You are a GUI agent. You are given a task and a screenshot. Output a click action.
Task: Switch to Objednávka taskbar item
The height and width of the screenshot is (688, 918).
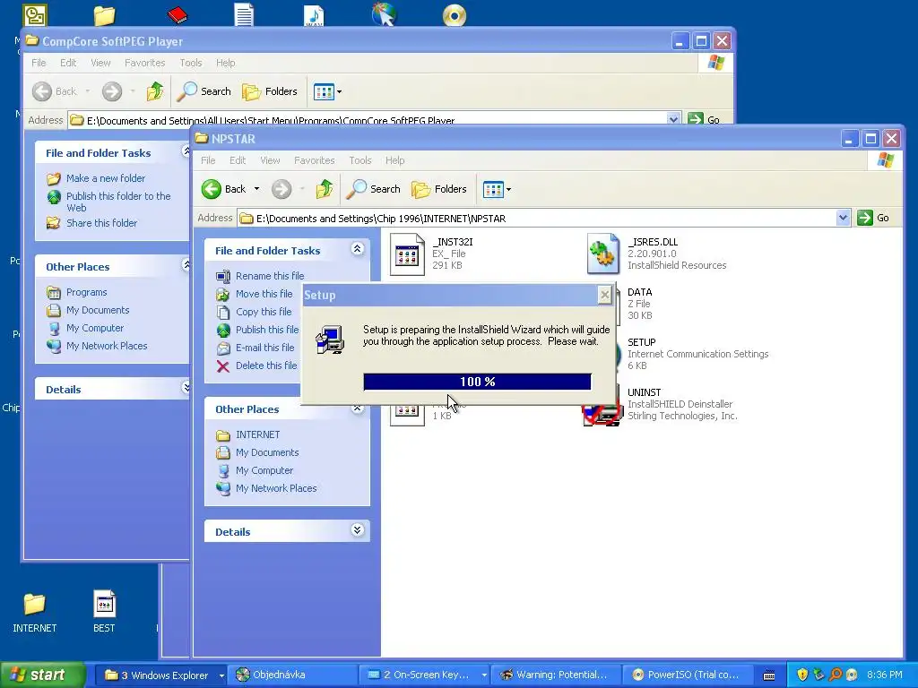(x=292, y=675)
